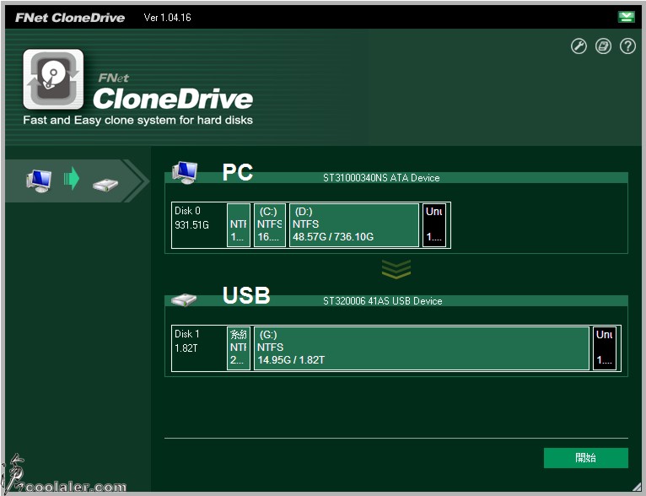Click the ST31000340NS ATA Device label
Viewport: 646px width, 496px height.
pyautogui.click(x=381, y=178)
